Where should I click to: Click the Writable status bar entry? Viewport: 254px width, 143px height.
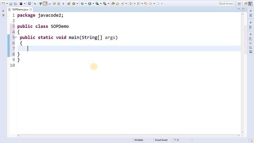[x=139, y=140]
